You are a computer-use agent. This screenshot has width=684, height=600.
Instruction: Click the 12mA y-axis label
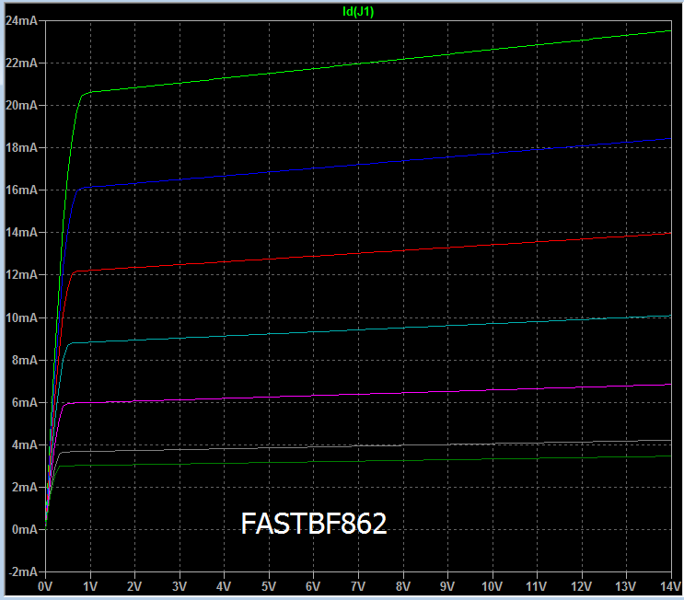coord(21,274)
